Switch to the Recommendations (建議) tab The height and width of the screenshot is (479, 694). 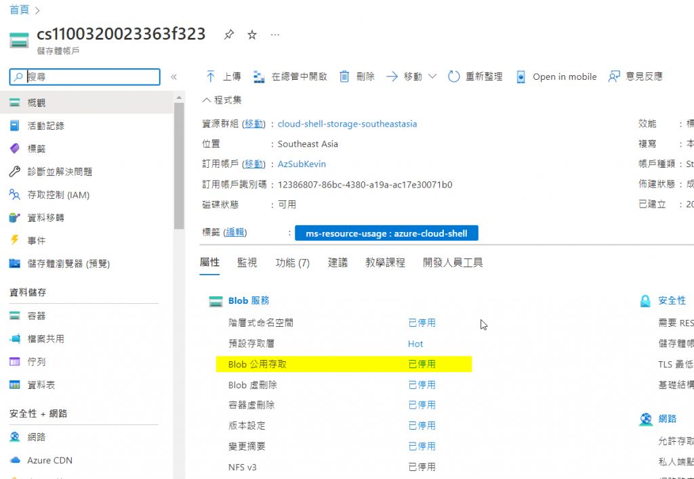click(338, 263)
